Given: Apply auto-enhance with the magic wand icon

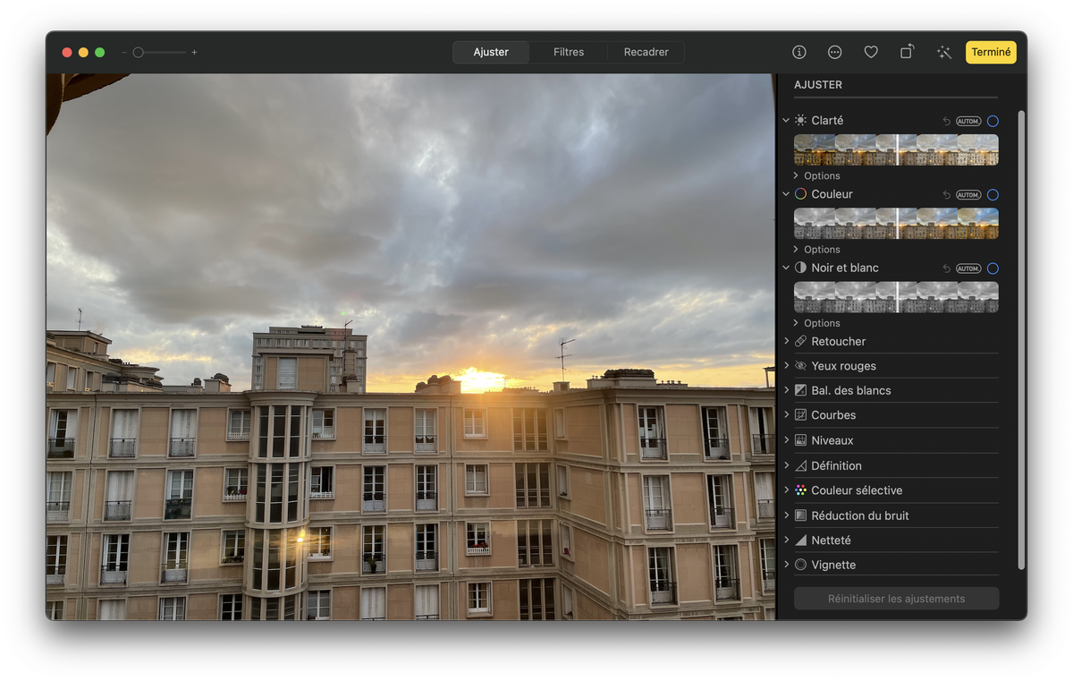Looking at the screenshot, I should point(943,52).
